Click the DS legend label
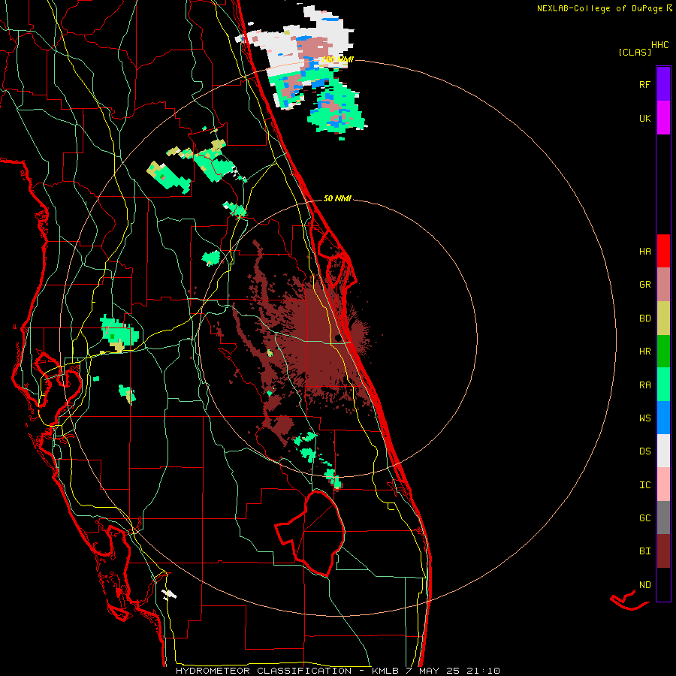676x676 pixels. point(644,451)
